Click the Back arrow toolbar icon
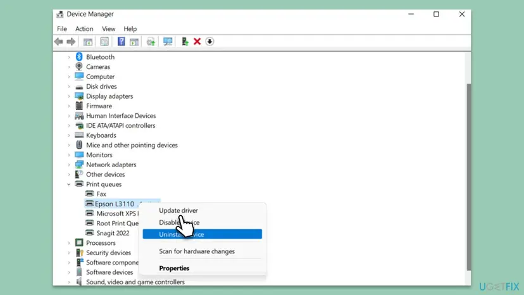The image size is (524, 295). (x=59, y=42)
